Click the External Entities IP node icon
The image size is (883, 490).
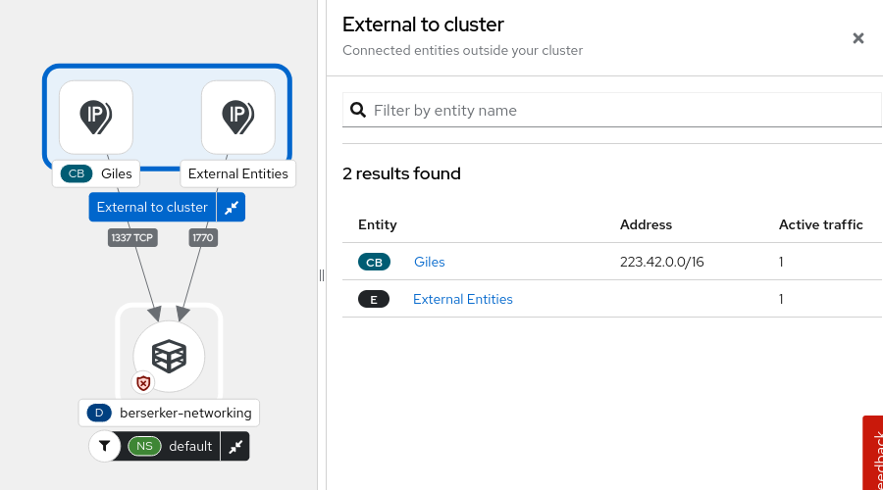237,117
